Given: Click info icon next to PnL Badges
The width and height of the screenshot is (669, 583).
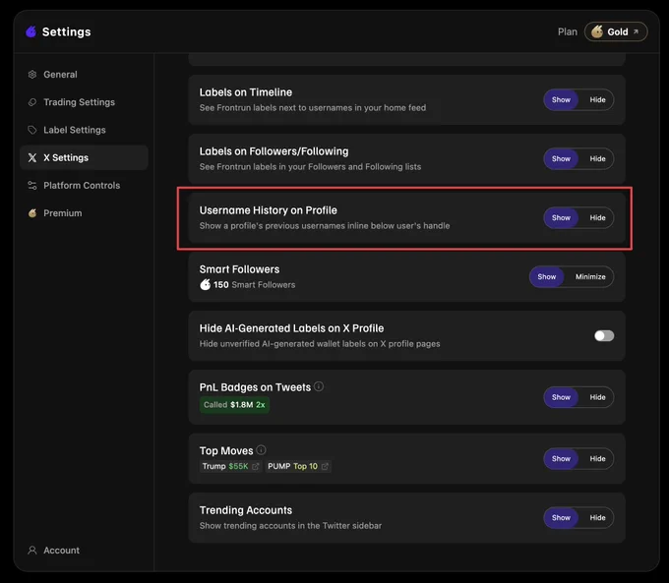Looking at the screenshot, I should (x=319, y=386).
